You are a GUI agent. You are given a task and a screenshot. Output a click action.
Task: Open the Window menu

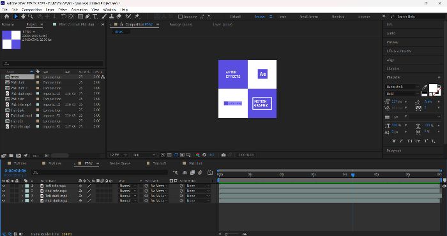109,10
